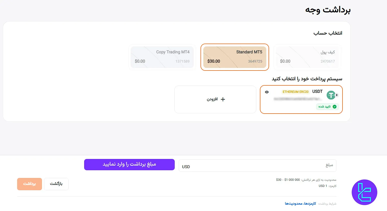Image resolution: width=387 pixels, height=211 pixels.
Task: Select the Copy Trading MT4 account card
Action: click(162, 57)
